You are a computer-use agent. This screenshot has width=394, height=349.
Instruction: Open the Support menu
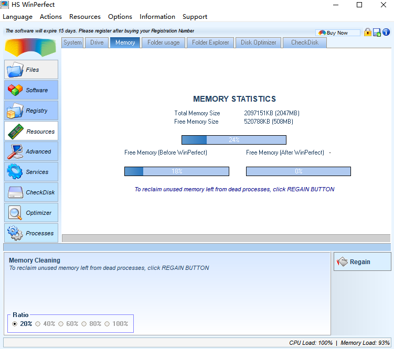(x=195, y=17)
